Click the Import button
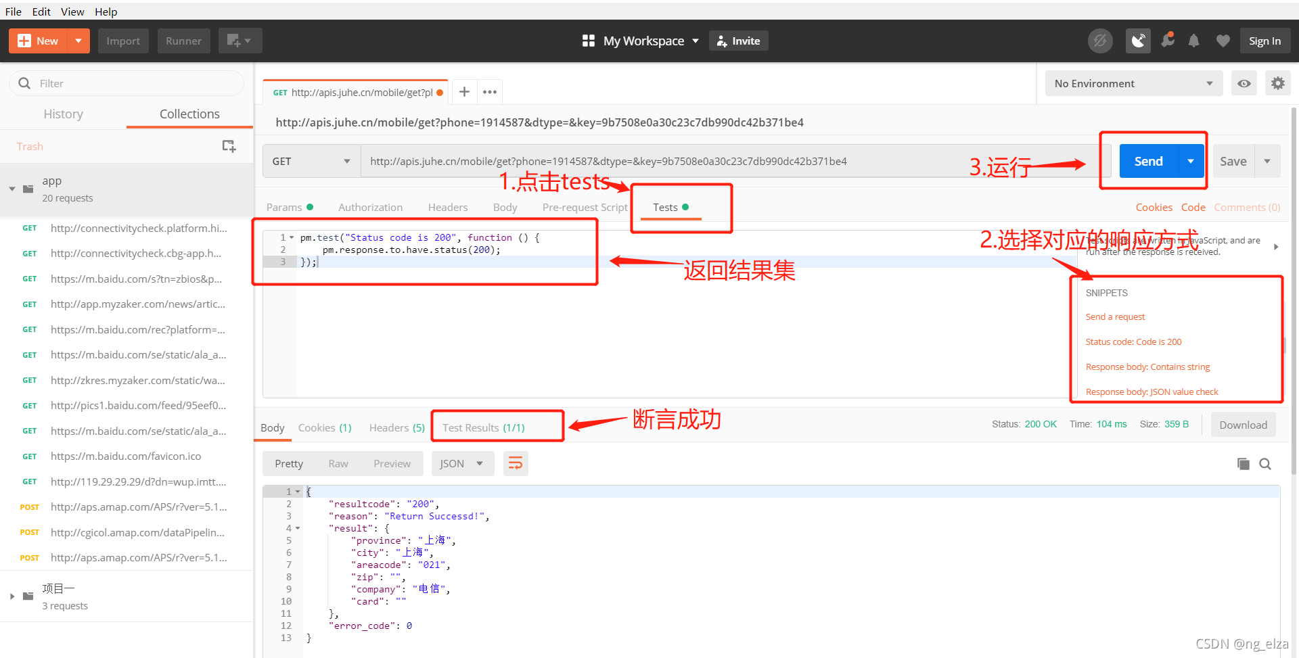Image resolution: width=1299 pixels, height=658 pixels. point(123,41)
